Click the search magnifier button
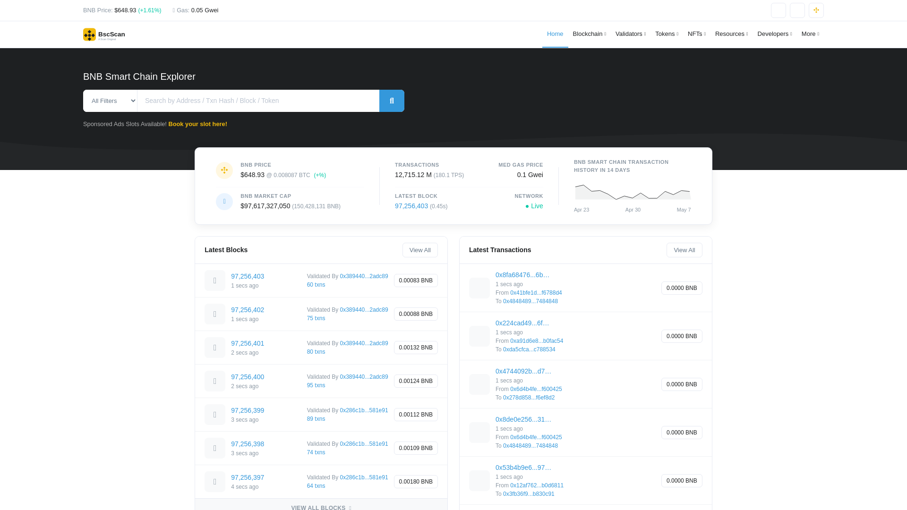Image resolution: width=907 pixels, height=510 pixels. (392, 101)
